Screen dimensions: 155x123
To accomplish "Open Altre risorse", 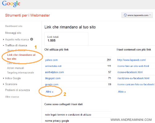I will coord(12,97).
